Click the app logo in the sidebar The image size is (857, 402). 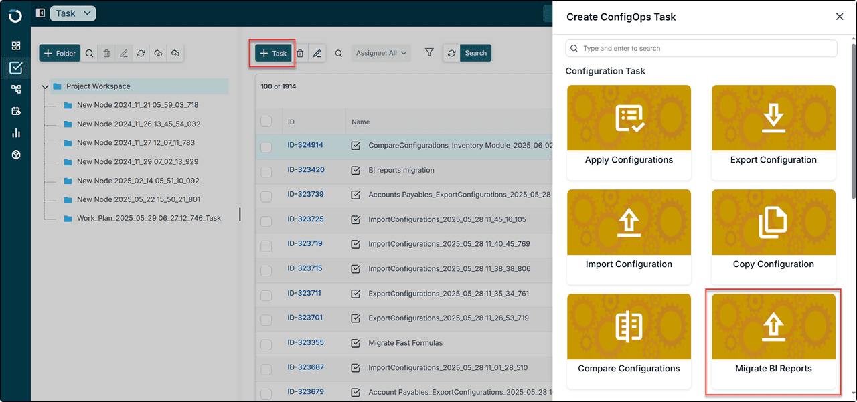[15, 15]
